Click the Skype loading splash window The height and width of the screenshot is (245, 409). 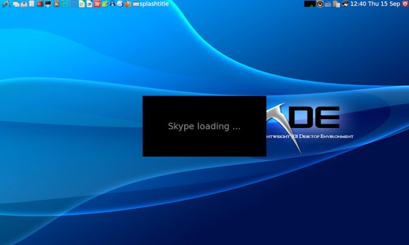click(x=204, y=126)
